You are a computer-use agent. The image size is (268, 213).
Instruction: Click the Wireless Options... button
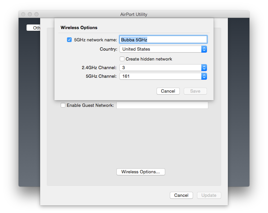141,172
